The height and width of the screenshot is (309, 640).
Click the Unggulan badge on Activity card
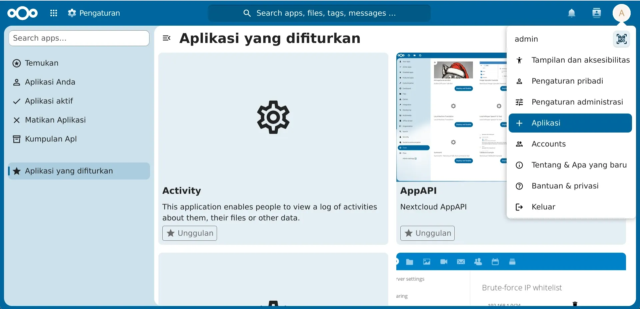(x=190, y=233)
